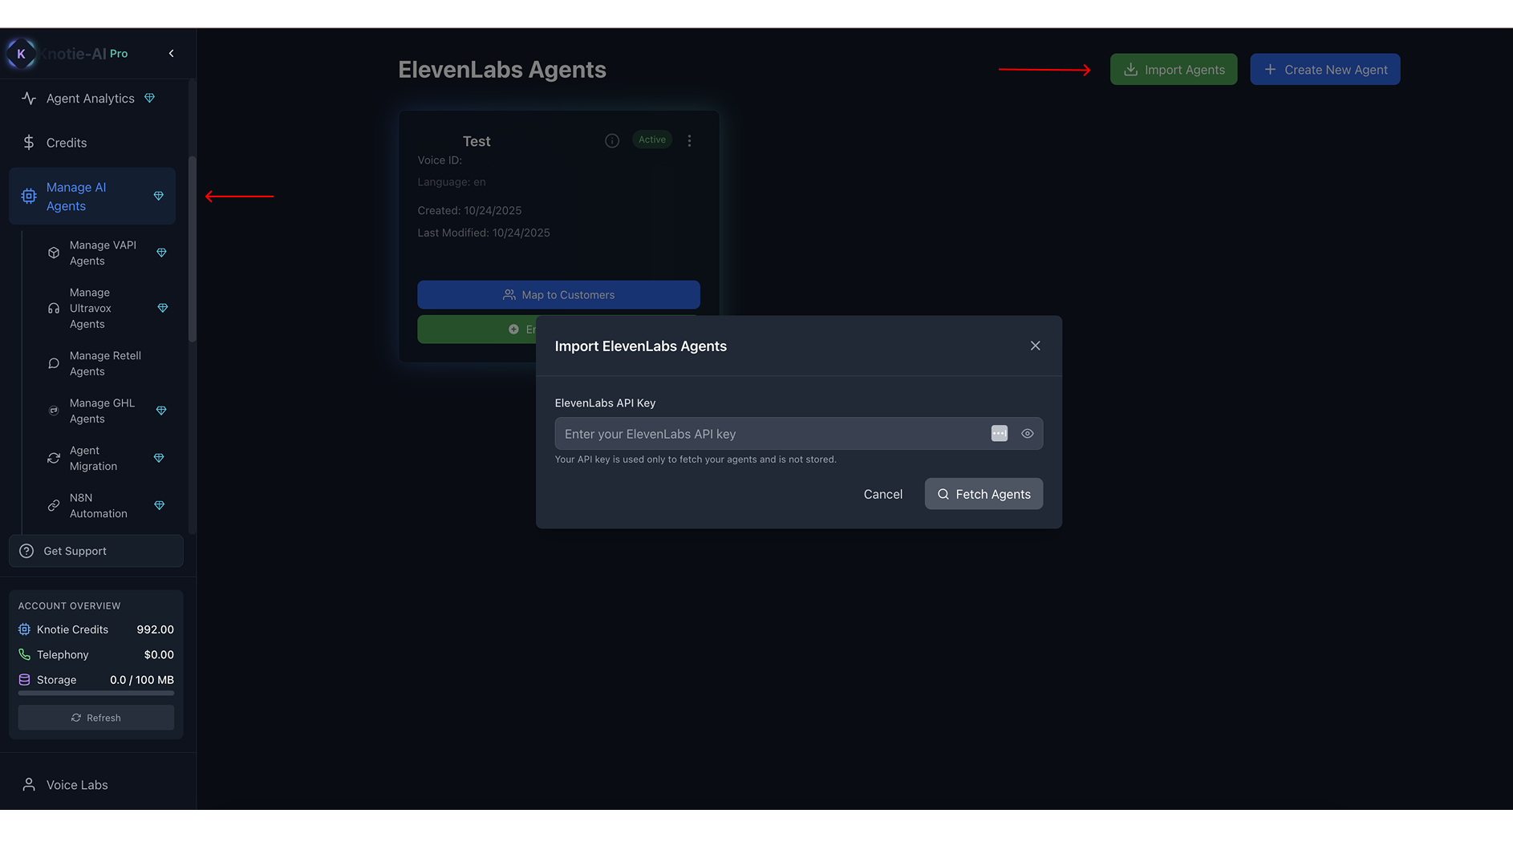
Task: Click diamond badge beside Manage AI Agents
Action: click(158, 196)
